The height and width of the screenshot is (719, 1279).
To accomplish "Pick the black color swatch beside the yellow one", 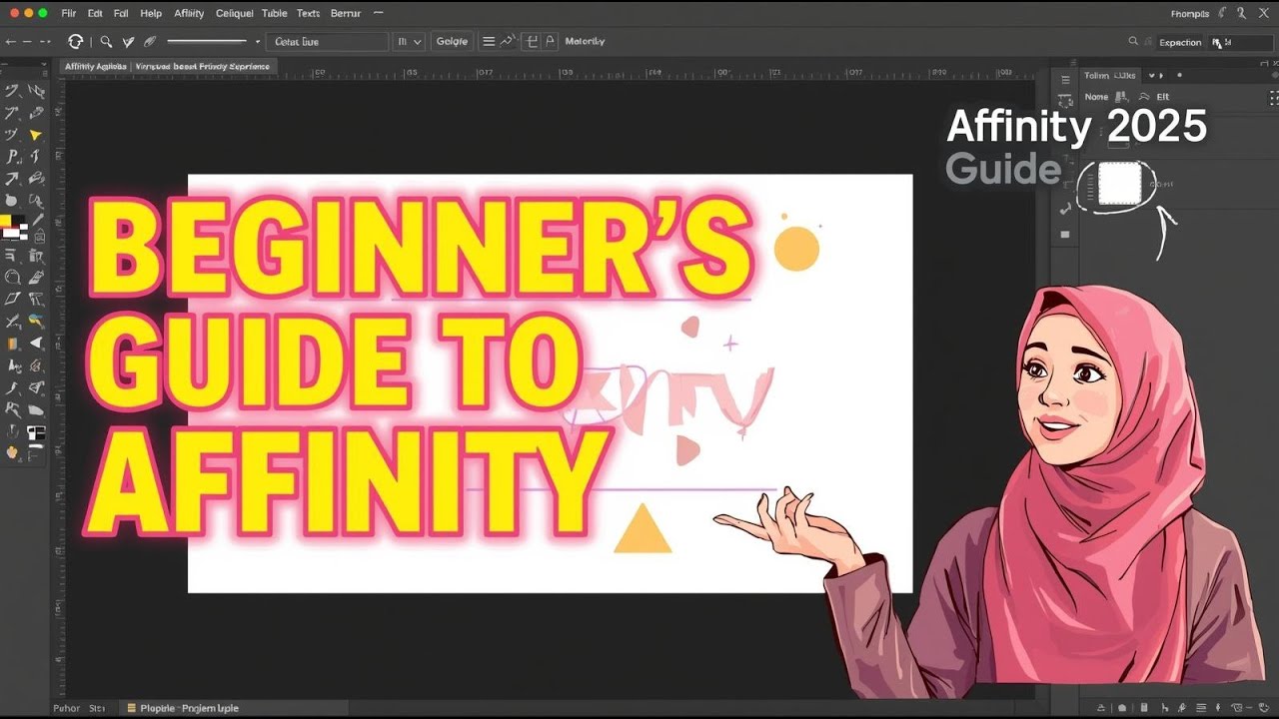I will pos(19,222).
